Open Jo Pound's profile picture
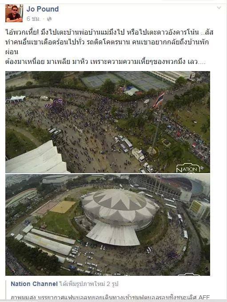The image size is (227, 302). coord(14,13)
